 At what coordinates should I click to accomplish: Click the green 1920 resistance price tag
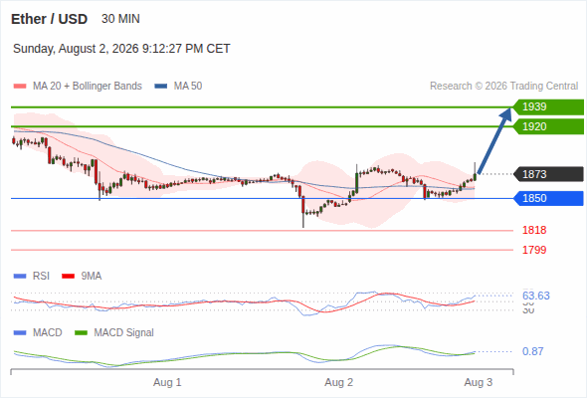point(548,126)
